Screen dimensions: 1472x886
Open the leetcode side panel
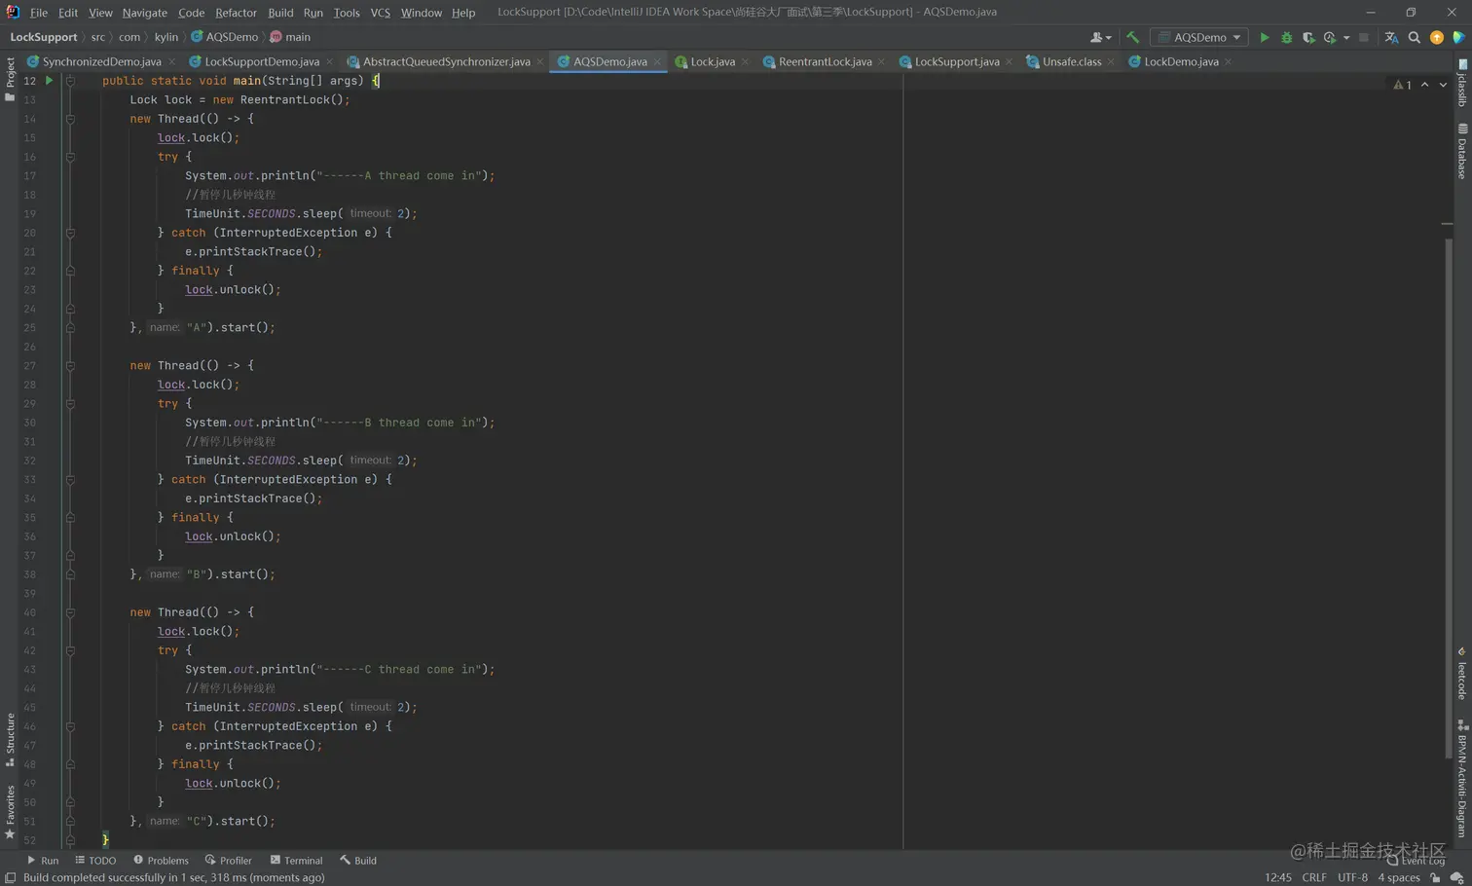point(1462,674)
